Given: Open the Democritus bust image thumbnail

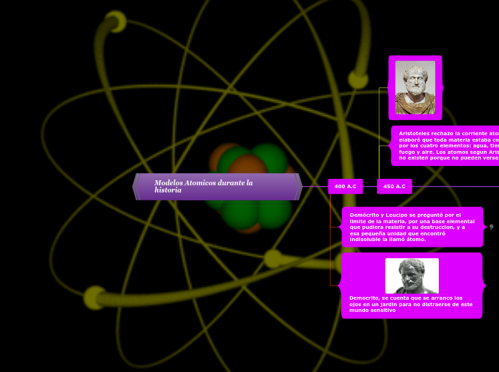Looking at the screenshot, I should [x=412, y=275].
